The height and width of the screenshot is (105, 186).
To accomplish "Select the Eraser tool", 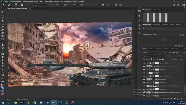I will pos(3,51).
